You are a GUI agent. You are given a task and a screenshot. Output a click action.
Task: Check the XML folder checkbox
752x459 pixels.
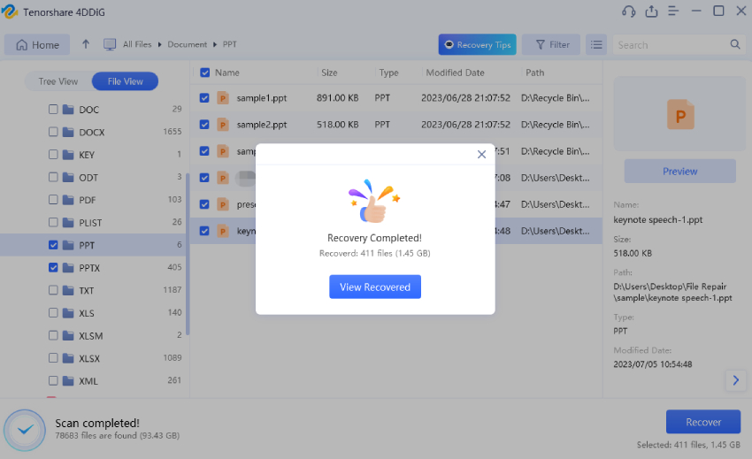pyautogui.click(x=53, y=381)
